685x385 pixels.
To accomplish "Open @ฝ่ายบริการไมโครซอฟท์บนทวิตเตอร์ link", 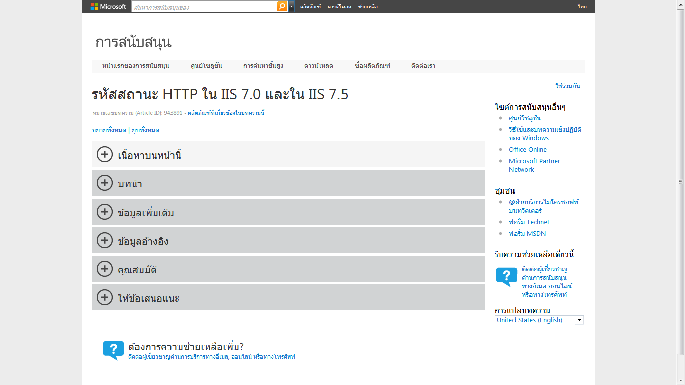I will [544, 206].
